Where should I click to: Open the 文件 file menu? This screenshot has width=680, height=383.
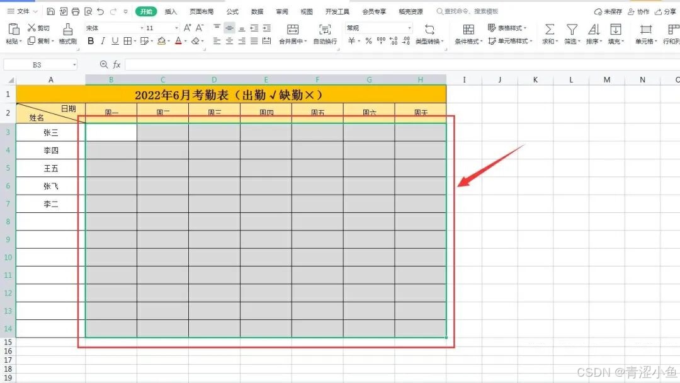pos(23,11)
